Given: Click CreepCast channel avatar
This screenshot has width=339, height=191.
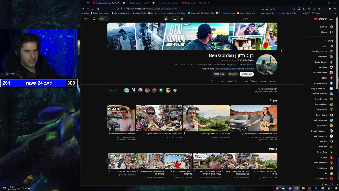Looking at the screenshot, I should tap(331, 147).
